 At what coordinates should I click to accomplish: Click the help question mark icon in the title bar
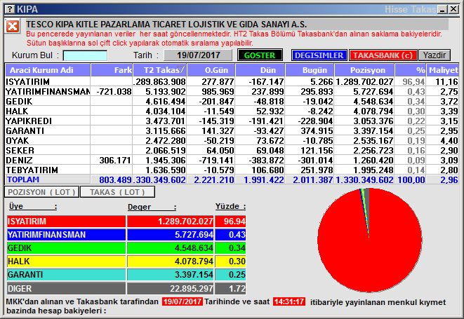coord(10,9)
